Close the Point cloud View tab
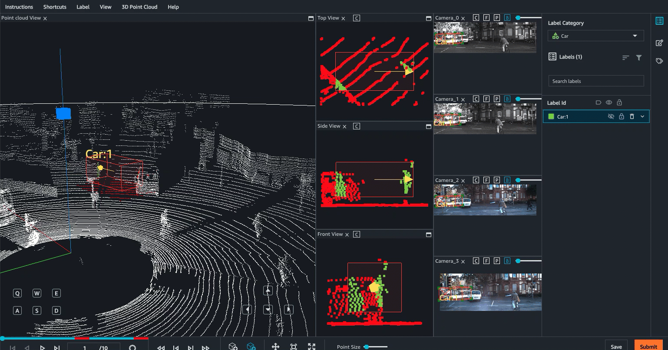The image size is (668, 350). point(45,18)
